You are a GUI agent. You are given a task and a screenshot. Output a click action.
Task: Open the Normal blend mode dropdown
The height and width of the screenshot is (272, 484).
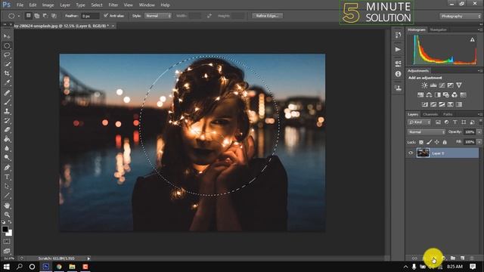427,132
